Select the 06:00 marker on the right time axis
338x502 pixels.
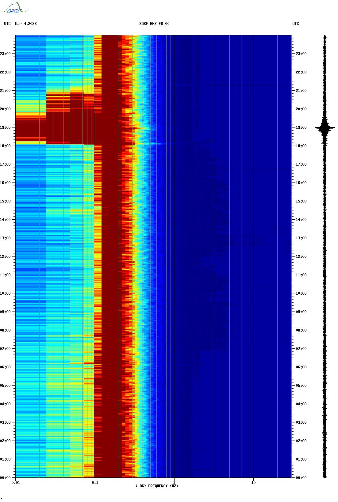coord(301,367)
